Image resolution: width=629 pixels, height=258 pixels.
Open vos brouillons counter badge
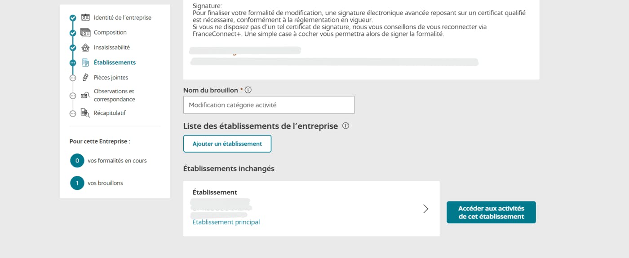pyautogui.click(x=77, y=183)
